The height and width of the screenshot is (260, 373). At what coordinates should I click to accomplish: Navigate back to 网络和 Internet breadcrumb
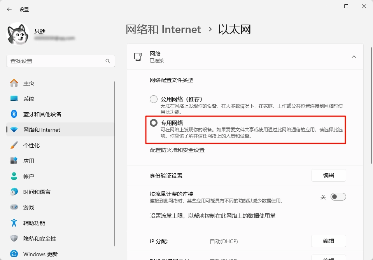[163, 29]
